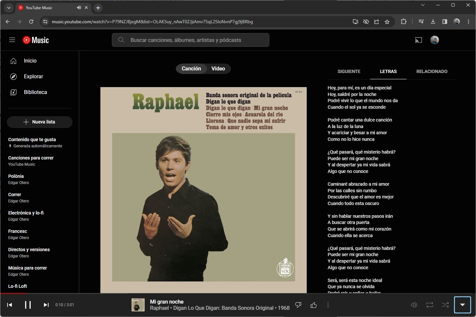Open the RELACIONADO tab

(432, 71)
